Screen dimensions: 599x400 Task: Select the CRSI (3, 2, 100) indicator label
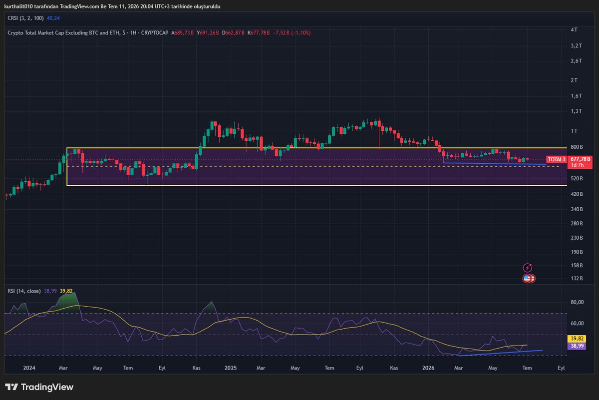tap(25, 17)
